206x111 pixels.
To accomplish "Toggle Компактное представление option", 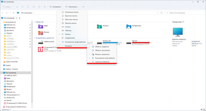I will tap(72, 42).
